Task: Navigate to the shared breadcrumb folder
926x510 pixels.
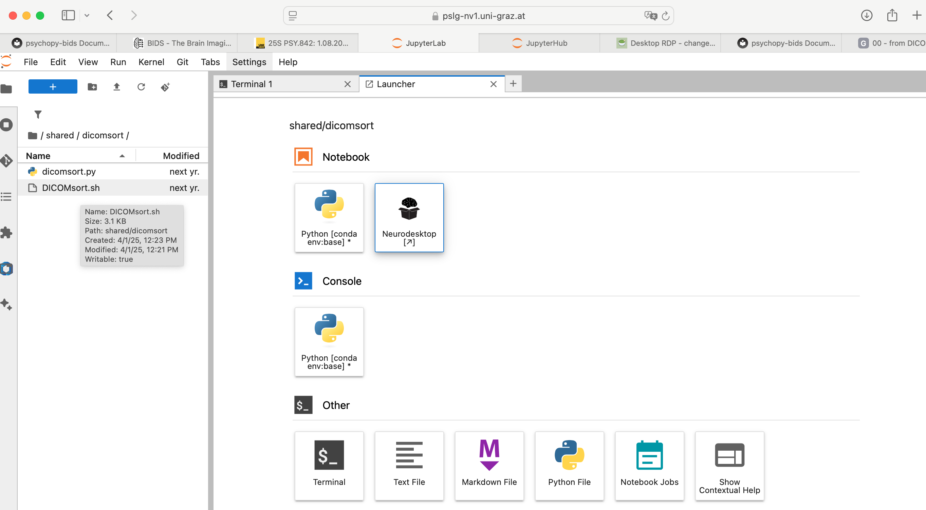Action: pyautogui.click(x=60, y=135)
